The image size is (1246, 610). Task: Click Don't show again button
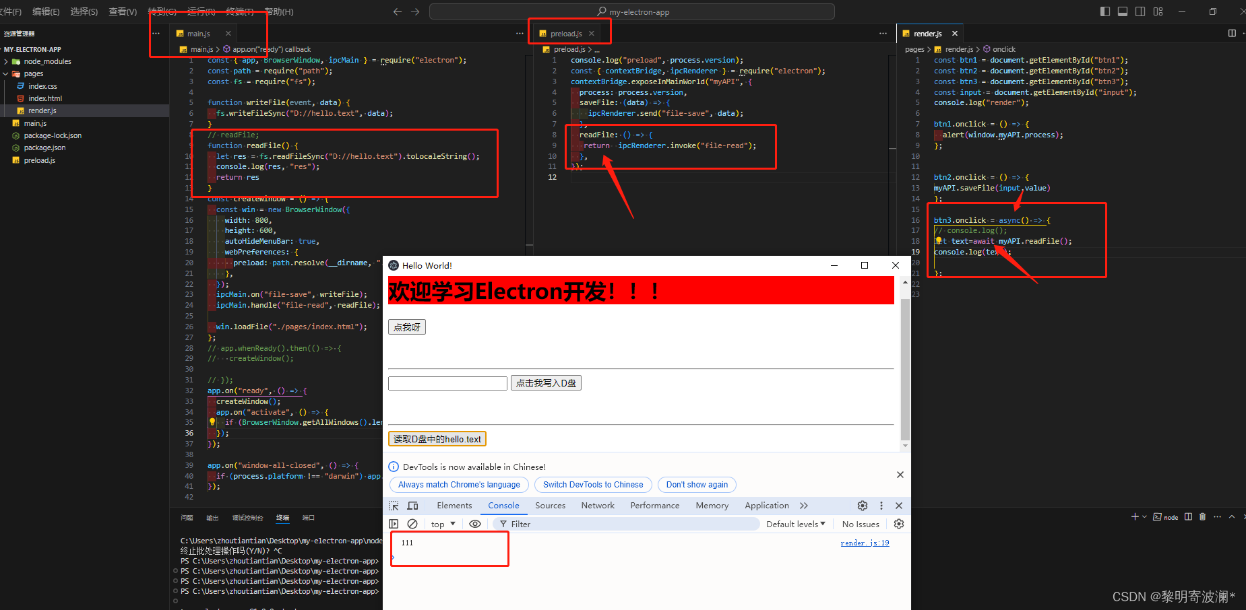point(697,485)
